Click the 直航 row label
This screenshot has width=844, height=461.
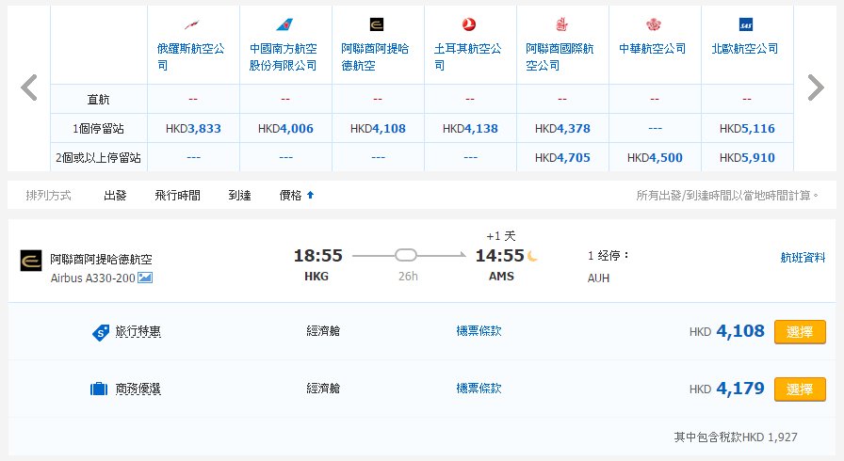(x=99, y=100)
